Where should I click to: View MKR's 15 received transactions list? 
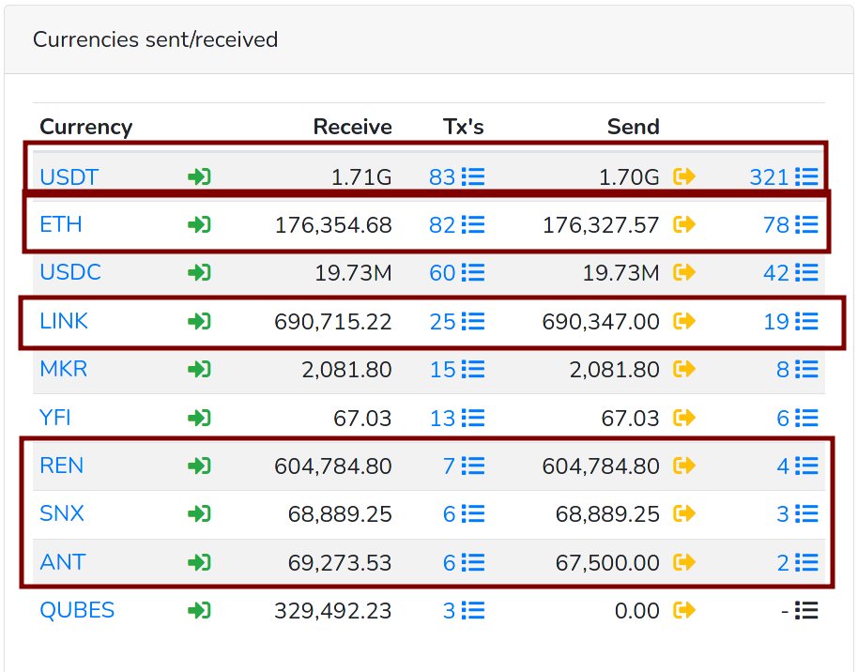click(457, 370)
